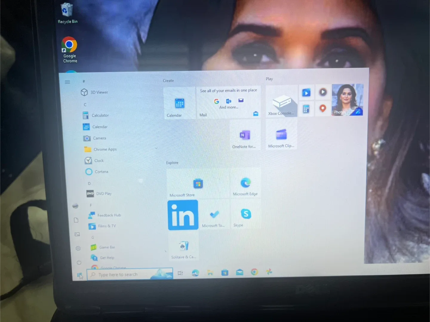
Task: Expand the Chrome Apps folder
Action: tap(105, 149)
